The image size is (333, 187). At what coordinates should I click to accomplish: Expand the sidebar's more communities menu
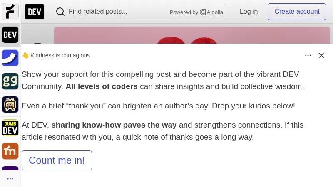10,179
